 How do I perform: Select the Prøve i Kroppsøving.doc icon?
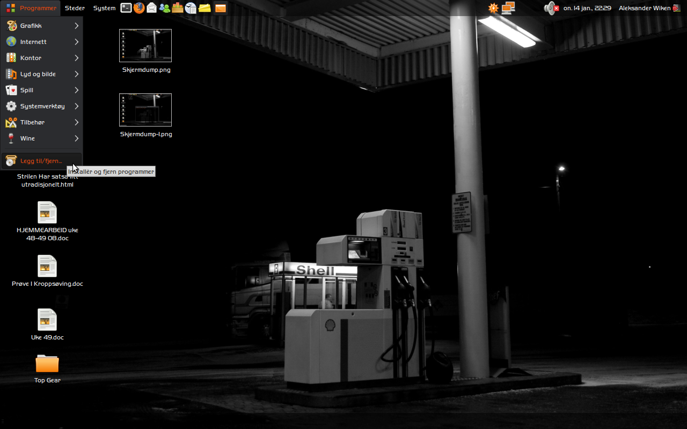47,266
